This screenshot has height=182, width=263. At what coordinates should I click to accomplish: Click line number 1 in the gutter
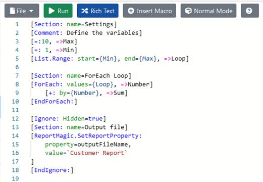point(17,24)
